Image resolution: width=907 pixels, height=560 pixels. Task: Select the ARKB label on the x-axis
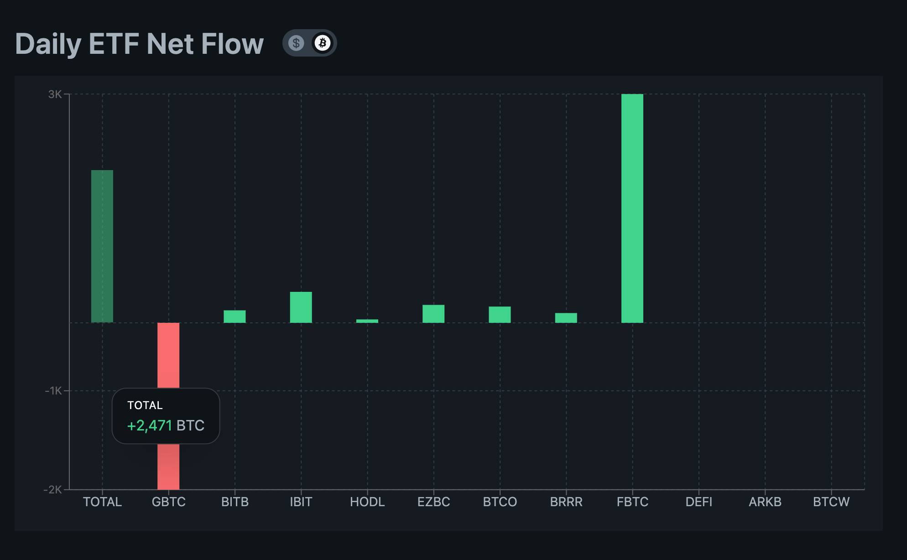[765, 502]
